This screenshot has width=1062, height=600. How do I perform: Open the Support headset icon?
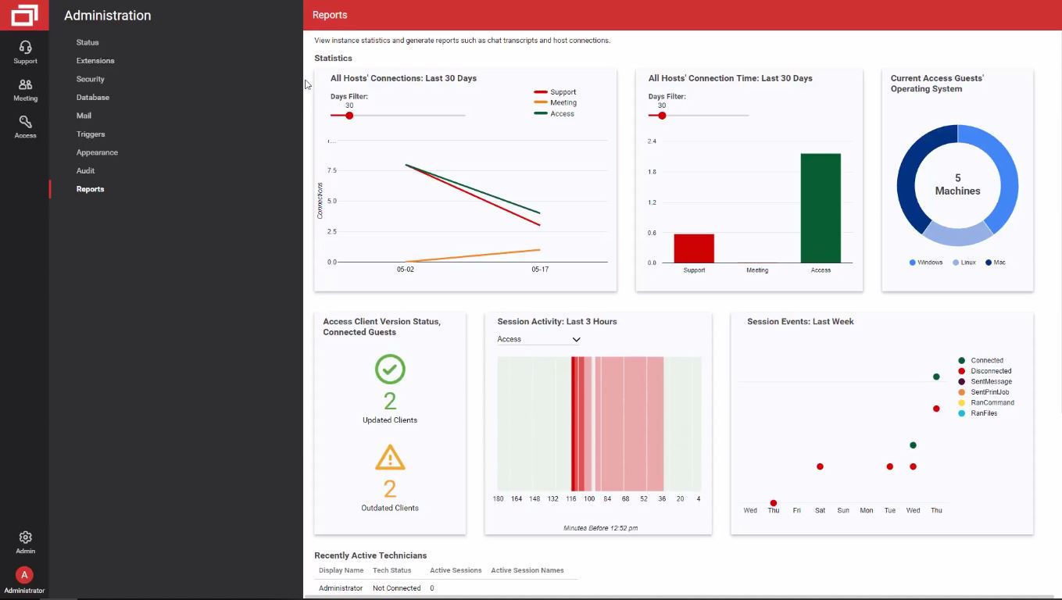25,48
